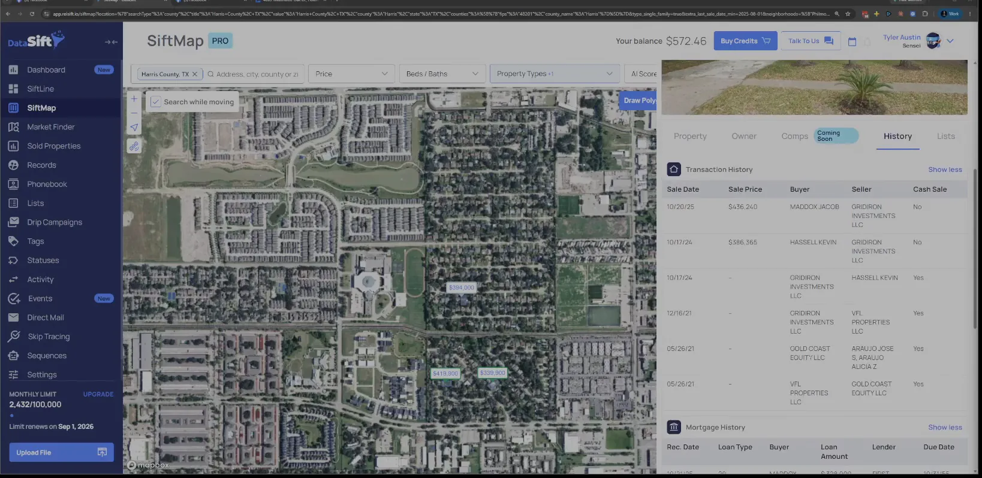Open the calendar icon in header
The width and height of the screenshot is (982, 478).
coord(852,42)
